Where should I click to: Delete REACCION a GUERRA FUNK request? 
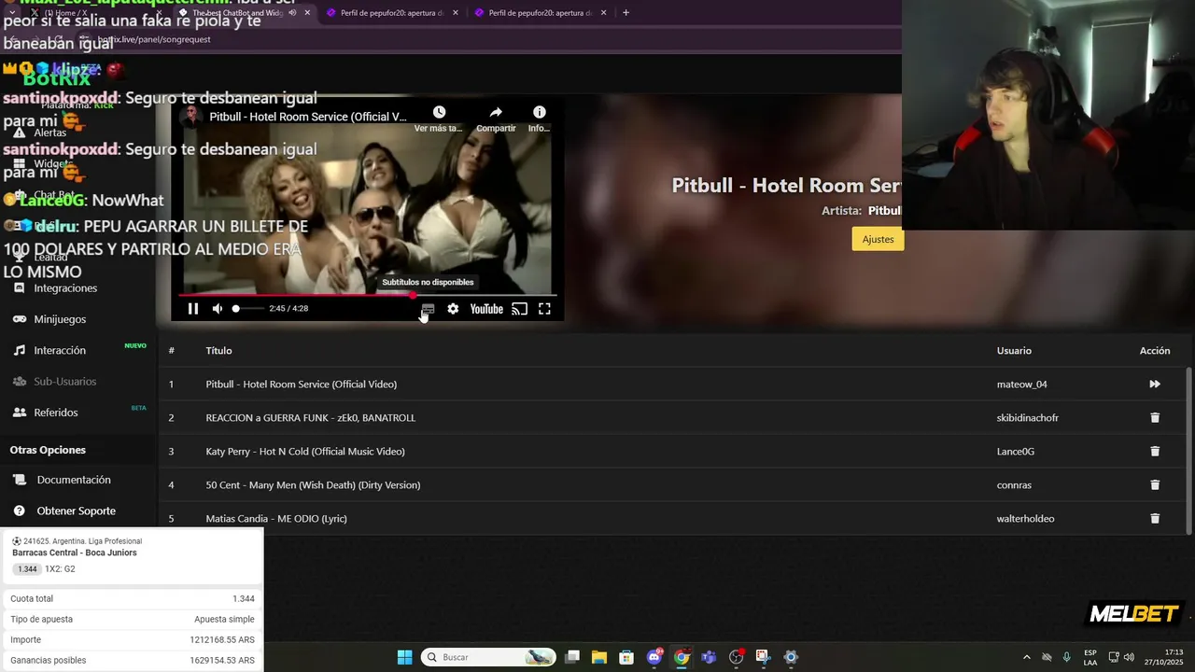[x=1155, y=417]
